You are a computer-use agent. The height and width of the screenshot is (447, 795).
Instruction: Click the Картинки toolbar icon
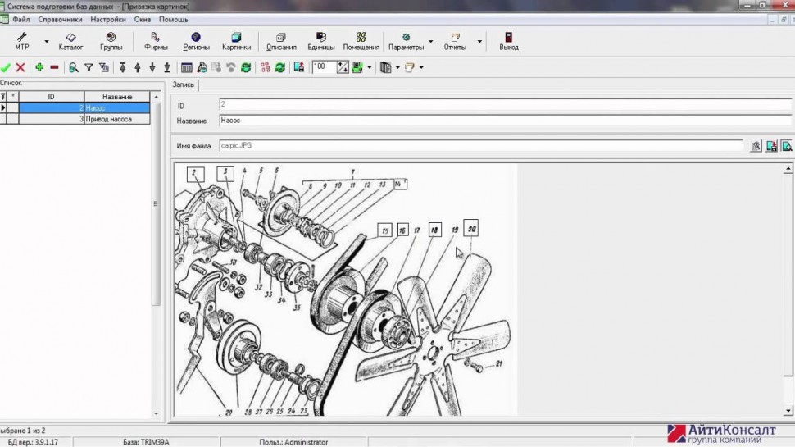click(236, 41)
